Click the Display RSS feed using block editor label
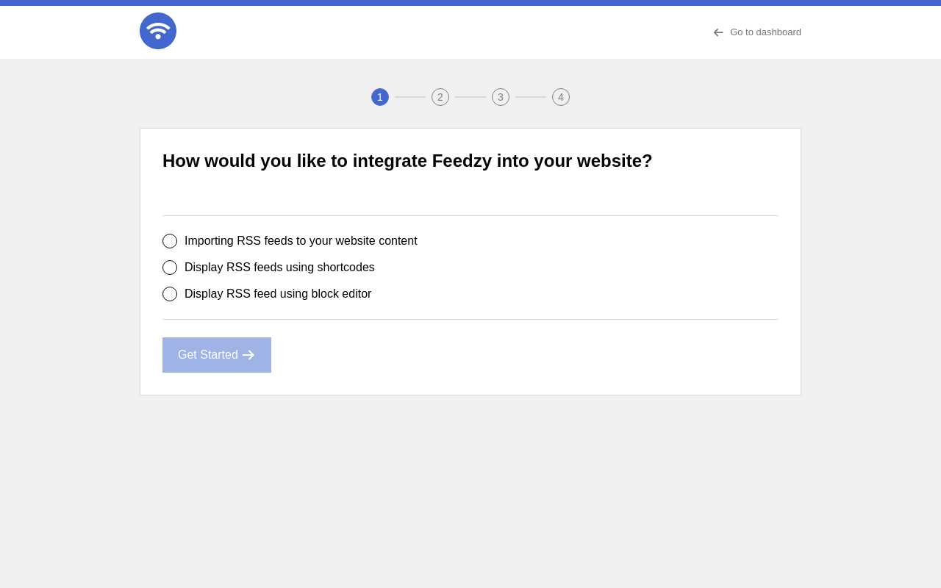This screenshot has width=941, height=588. 278,294
